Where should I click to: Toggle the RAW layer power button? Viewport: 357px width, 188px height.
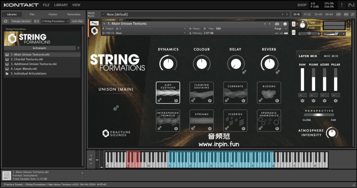[302, 101]
